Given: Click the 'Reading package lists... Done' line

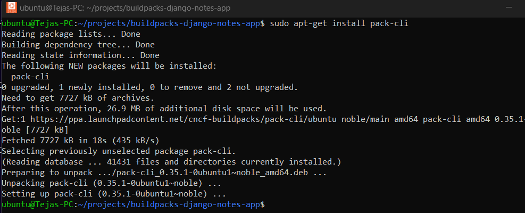Looking at the screenshot, I should (x=71, y=34).
